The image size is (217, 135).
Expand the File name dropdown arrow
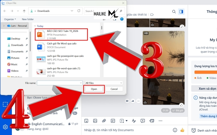click(x=81, y=83)
